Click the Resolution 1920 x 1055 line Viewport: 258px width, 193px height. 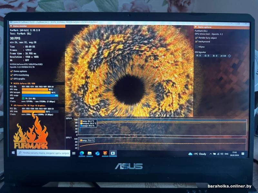24,57
